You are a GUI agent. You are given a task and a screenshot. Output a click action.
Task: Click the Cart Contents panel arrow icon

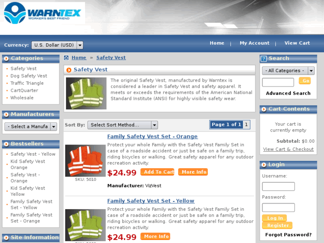point(264,109)
